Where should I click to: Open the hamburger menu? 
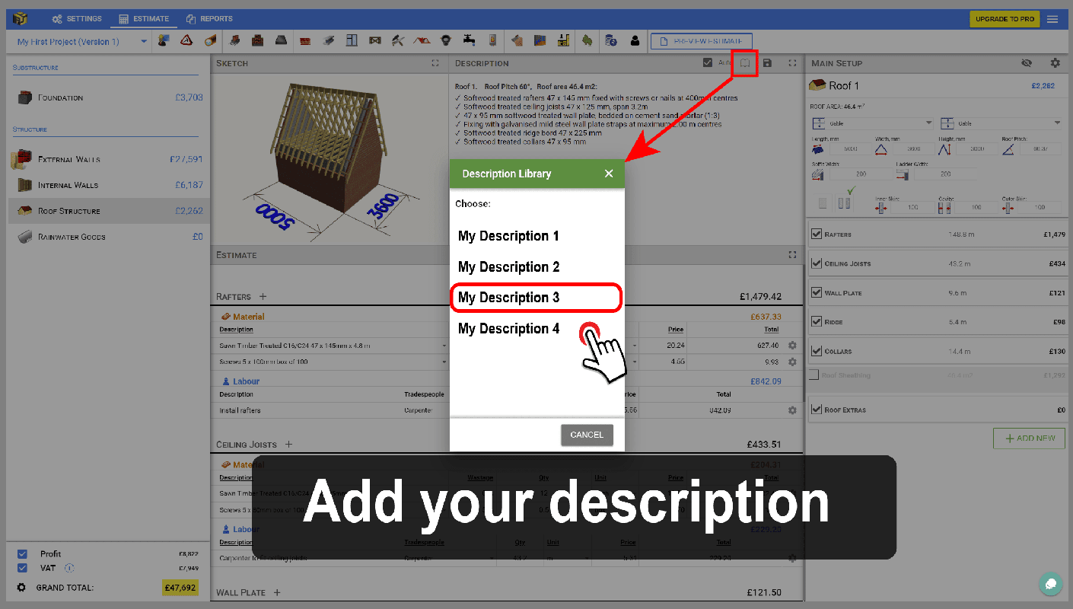click(1052, 19)
